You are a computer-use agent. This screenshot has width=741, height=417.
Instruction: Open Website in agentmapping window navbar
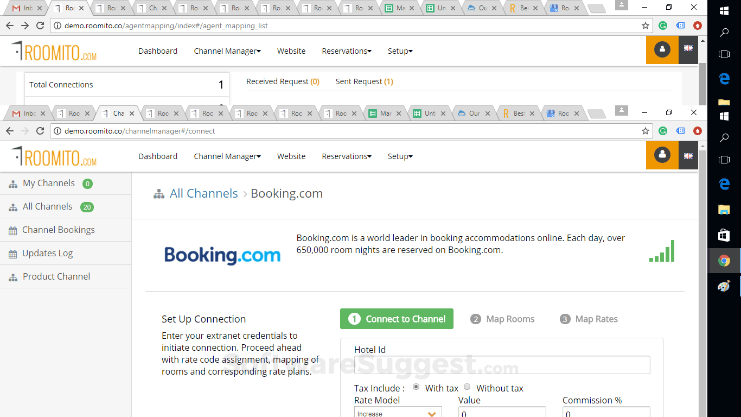[291, 51]
